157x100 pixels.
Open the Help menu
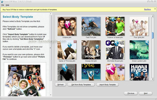click(7, 5)
